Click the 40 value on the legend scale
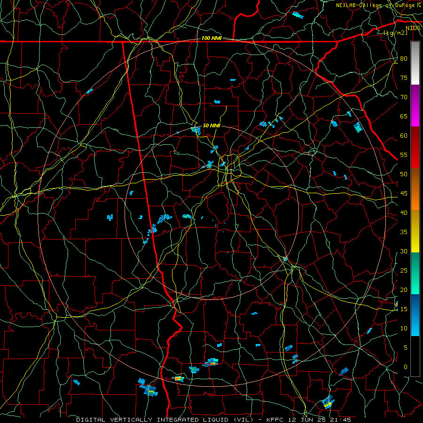The width and height of the screenshot is (423, 423). click(x=404, y=213)
